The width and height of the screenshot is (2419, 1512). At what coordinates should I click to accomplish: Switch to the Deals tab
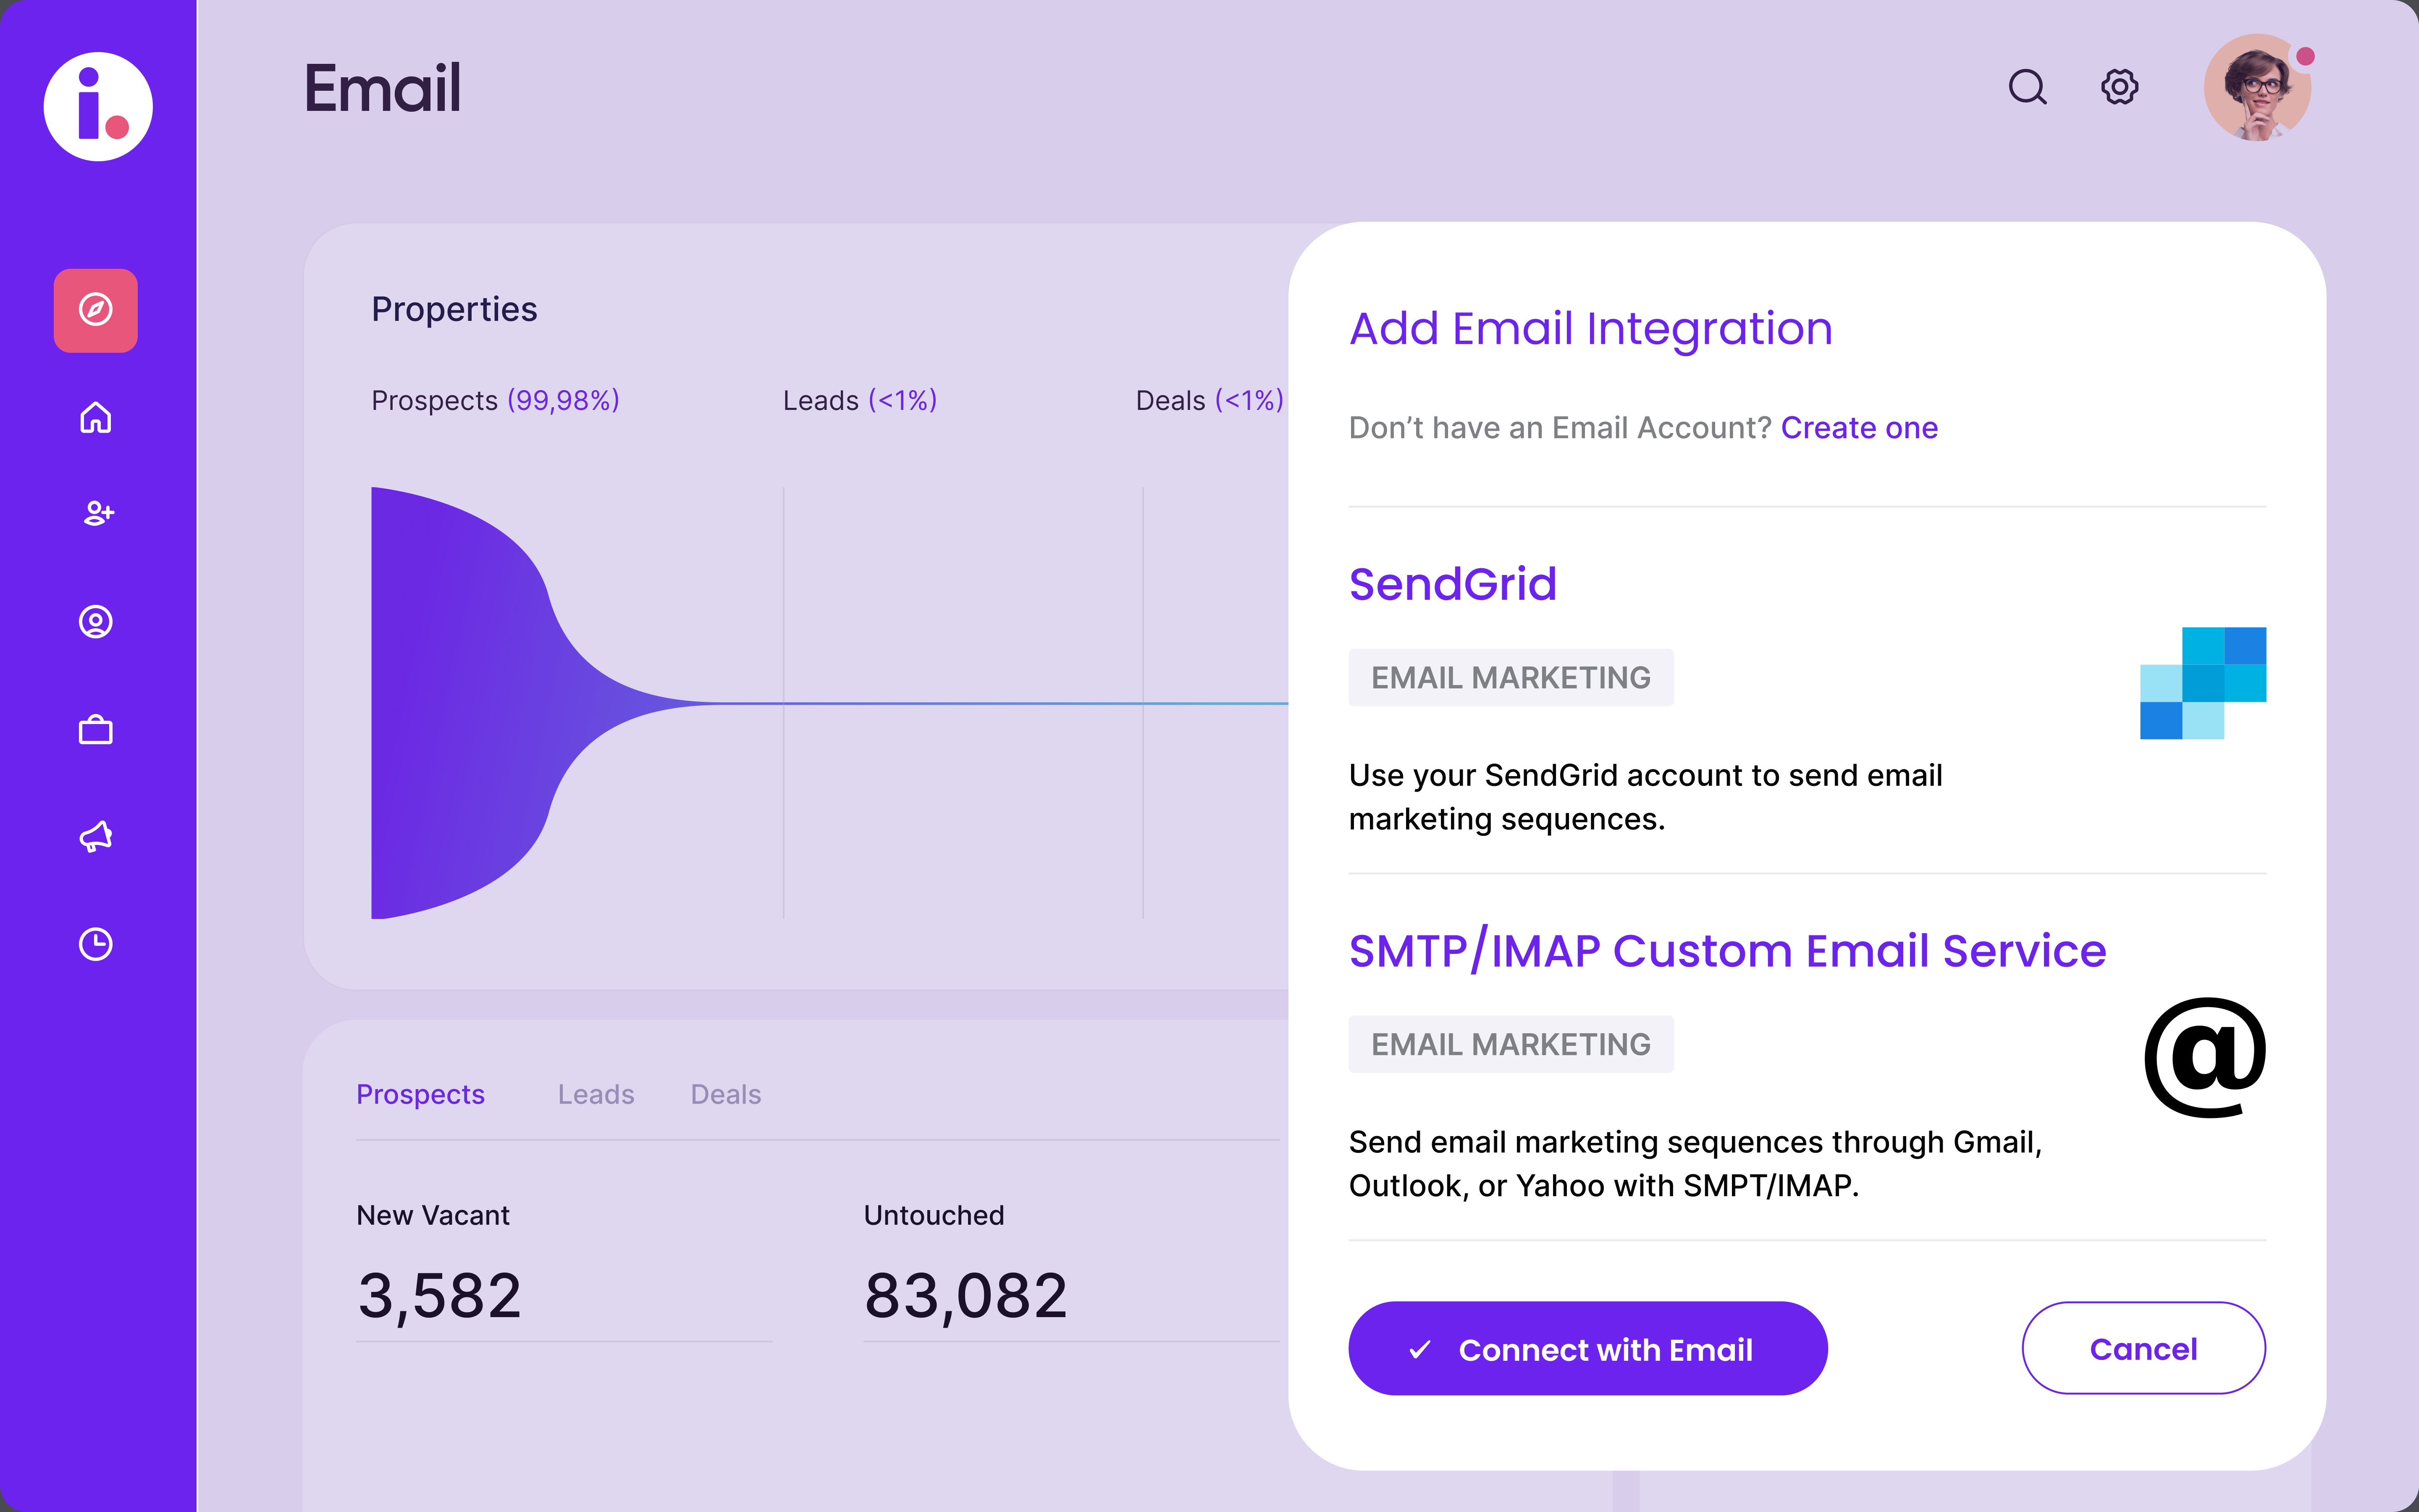click(726, 1095)
